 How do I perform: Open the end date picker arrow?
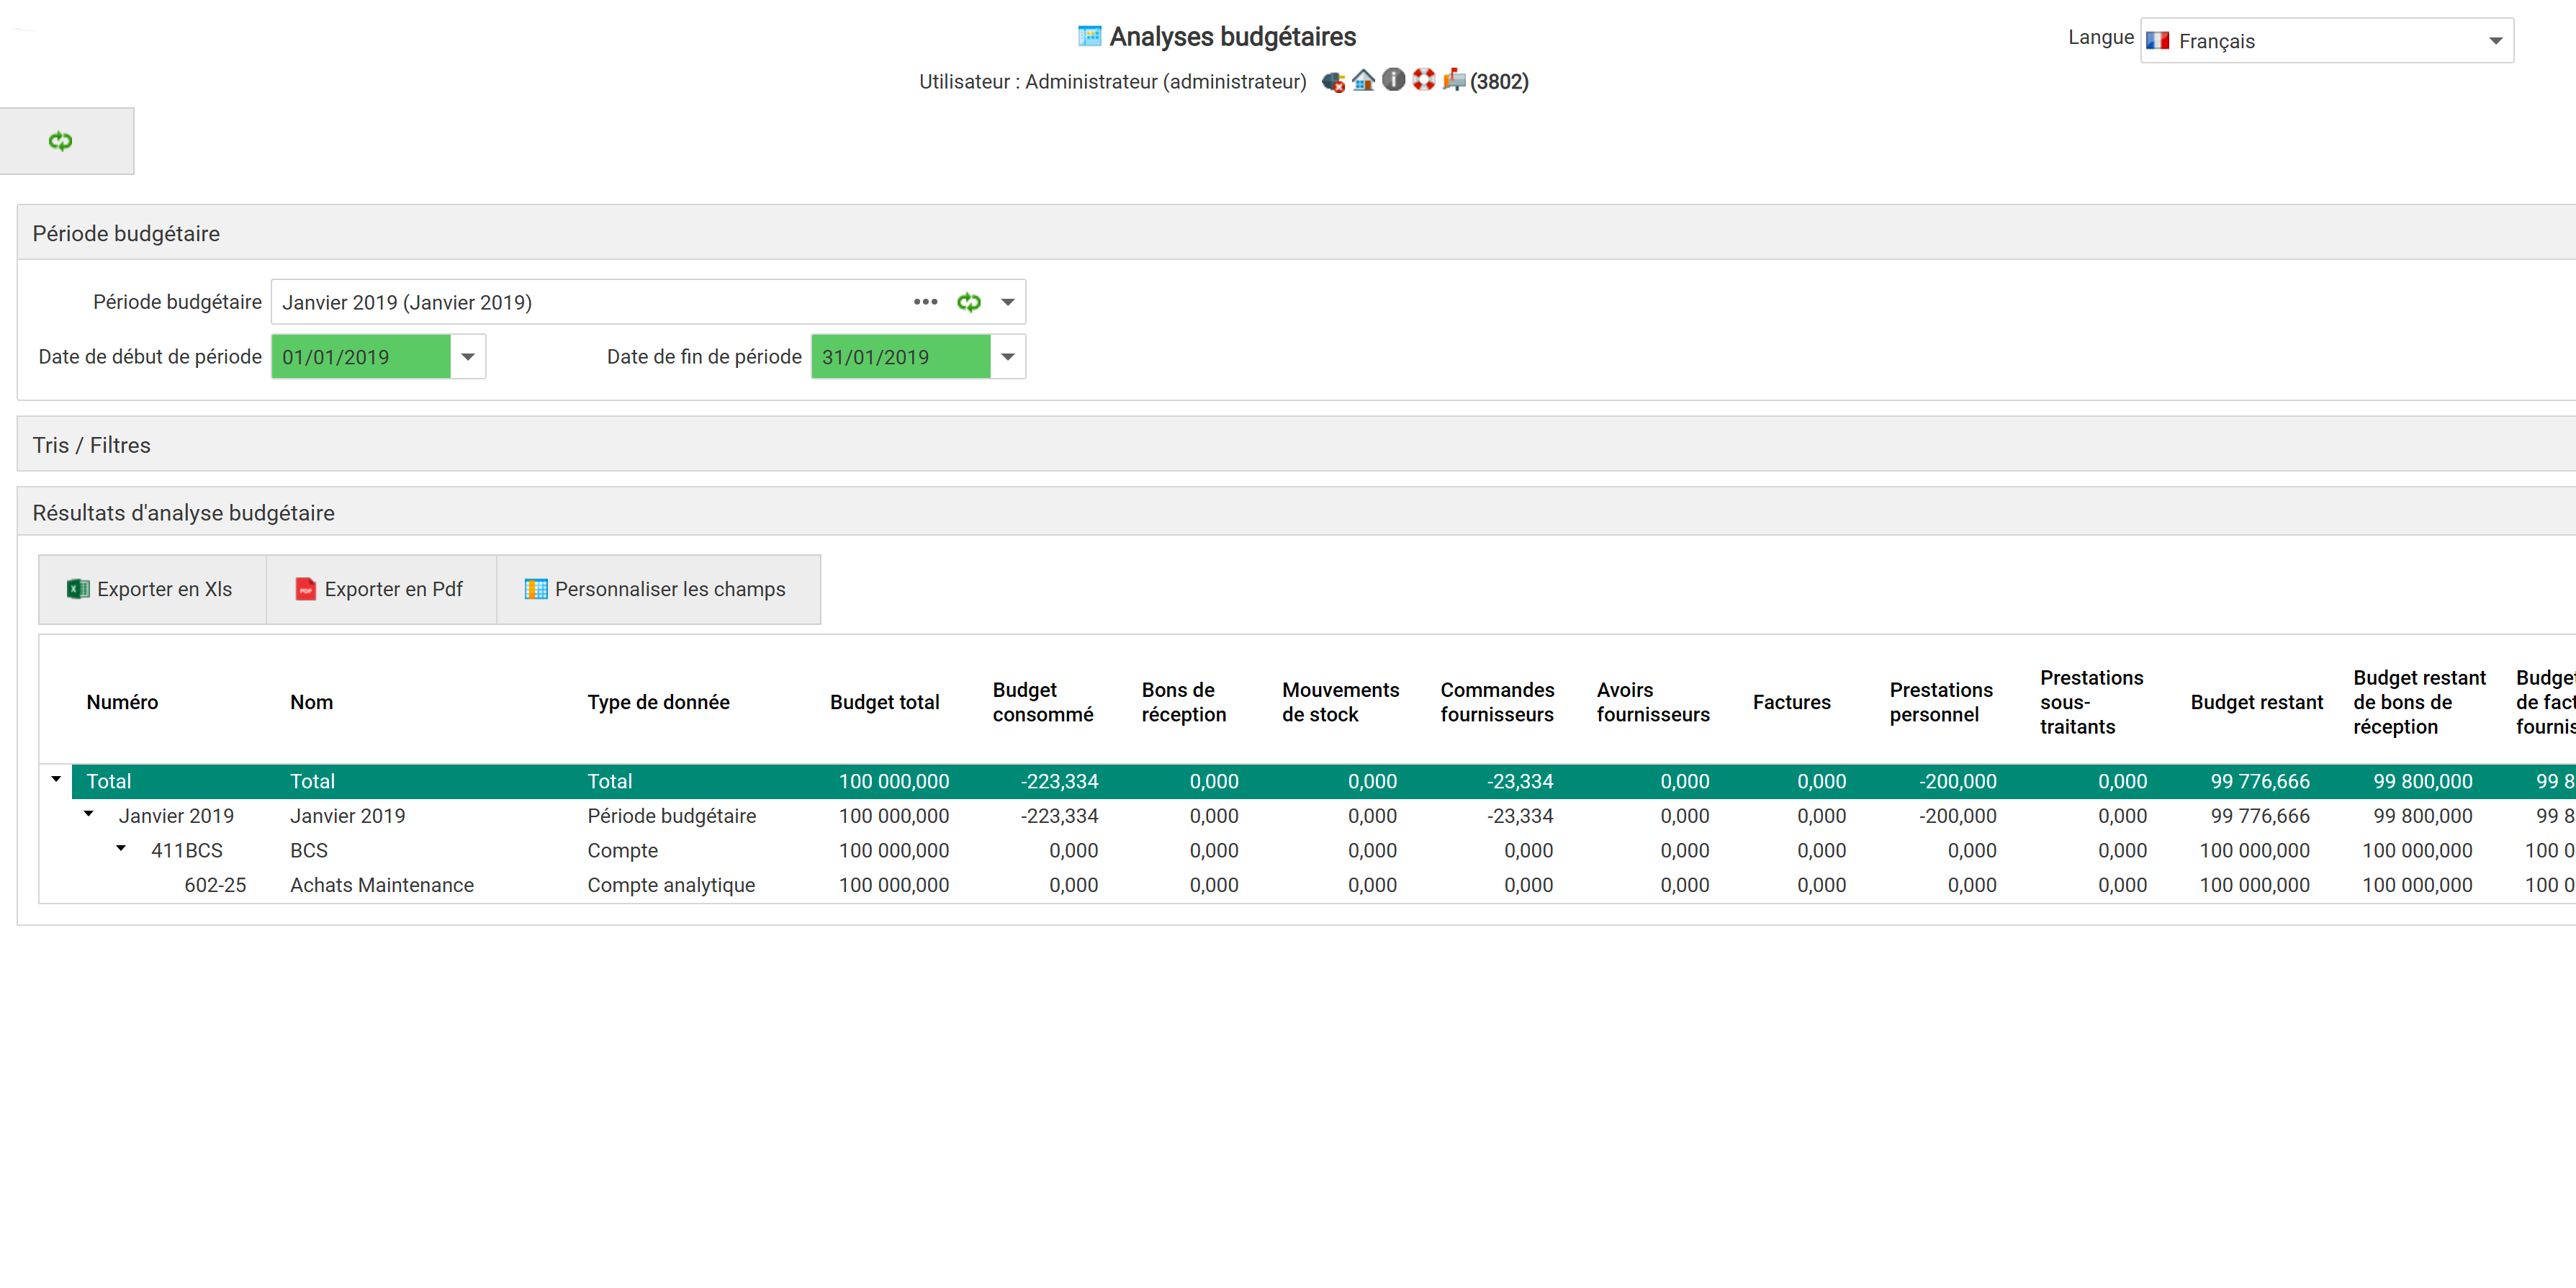[x=1008, y=357]
